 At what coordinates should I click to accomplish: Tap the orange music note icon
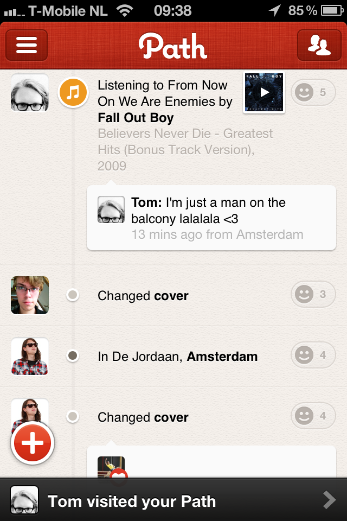(73, 92)
